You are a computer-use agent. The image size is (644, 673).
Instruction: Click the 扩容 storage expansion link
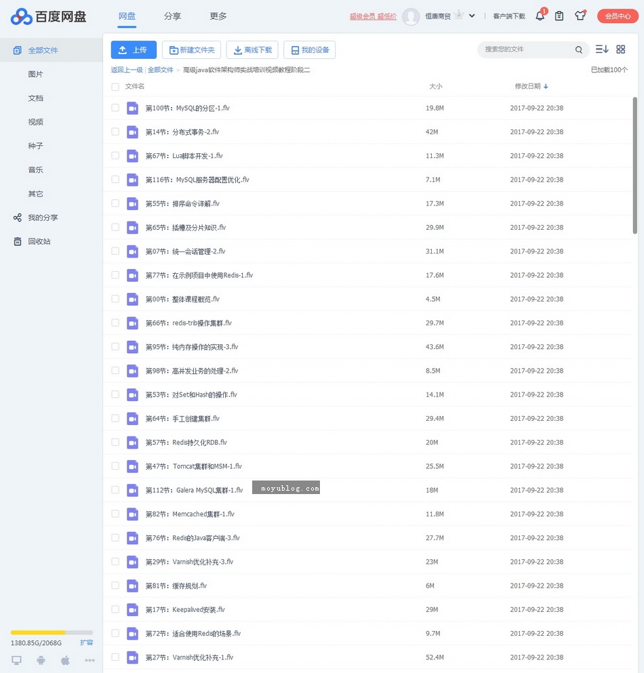point(86,643)
